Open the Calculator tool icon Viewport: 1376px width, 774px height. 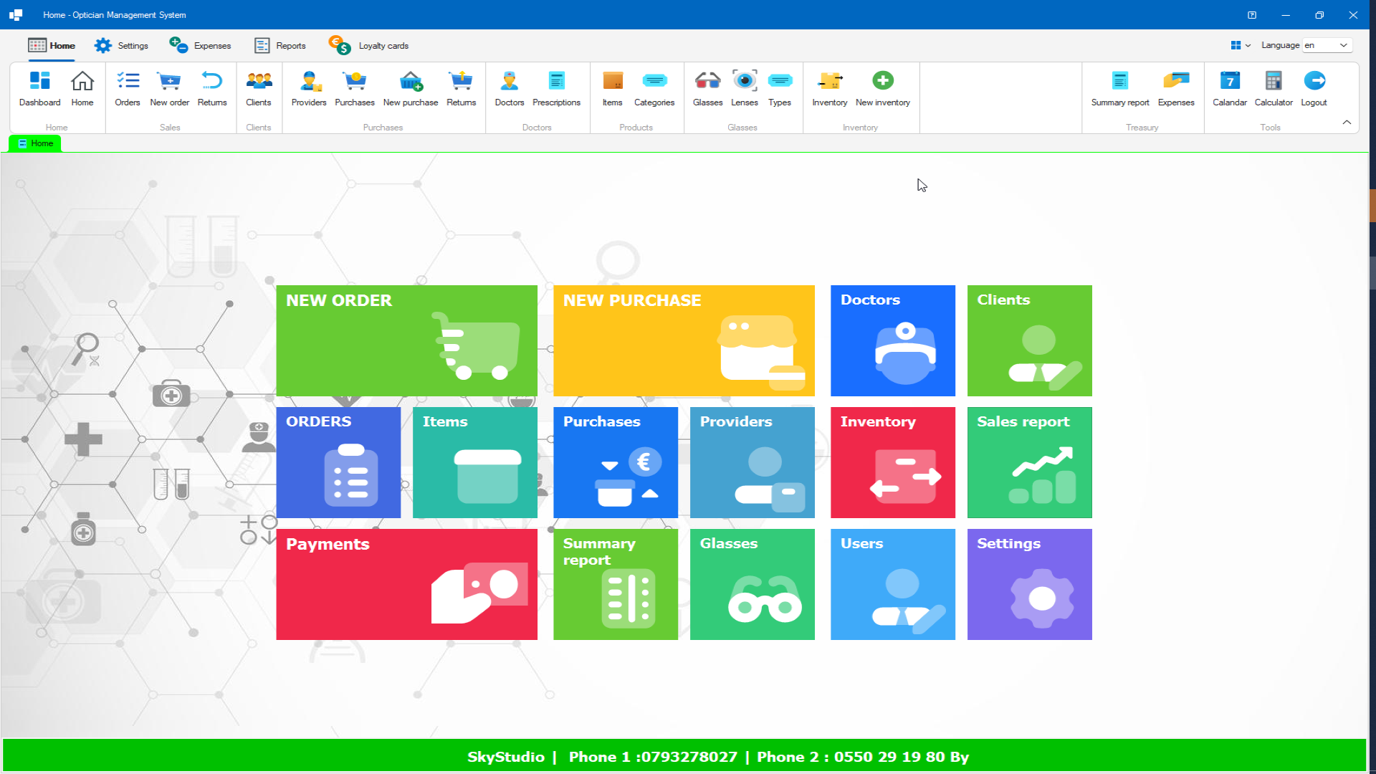(1273, 89)
